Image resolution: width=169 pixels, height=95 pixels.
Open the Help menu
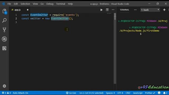(70, 4)
